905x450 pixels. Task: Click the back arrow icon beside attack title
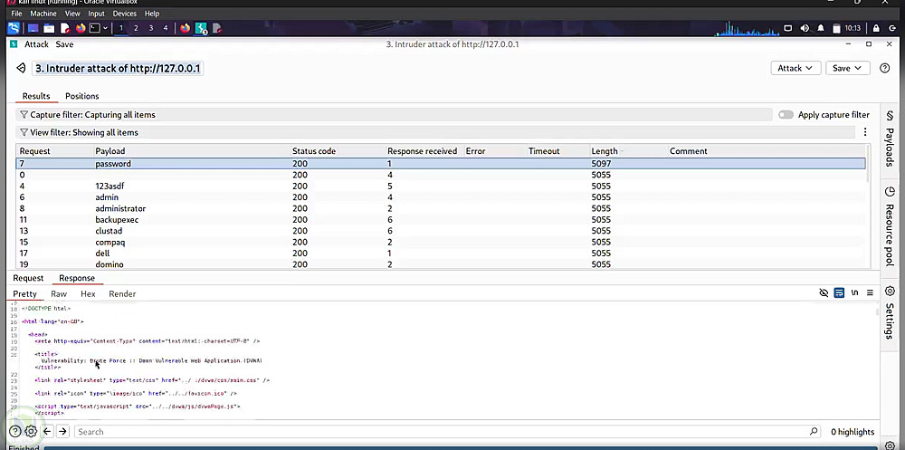click(x=22, y=68)
